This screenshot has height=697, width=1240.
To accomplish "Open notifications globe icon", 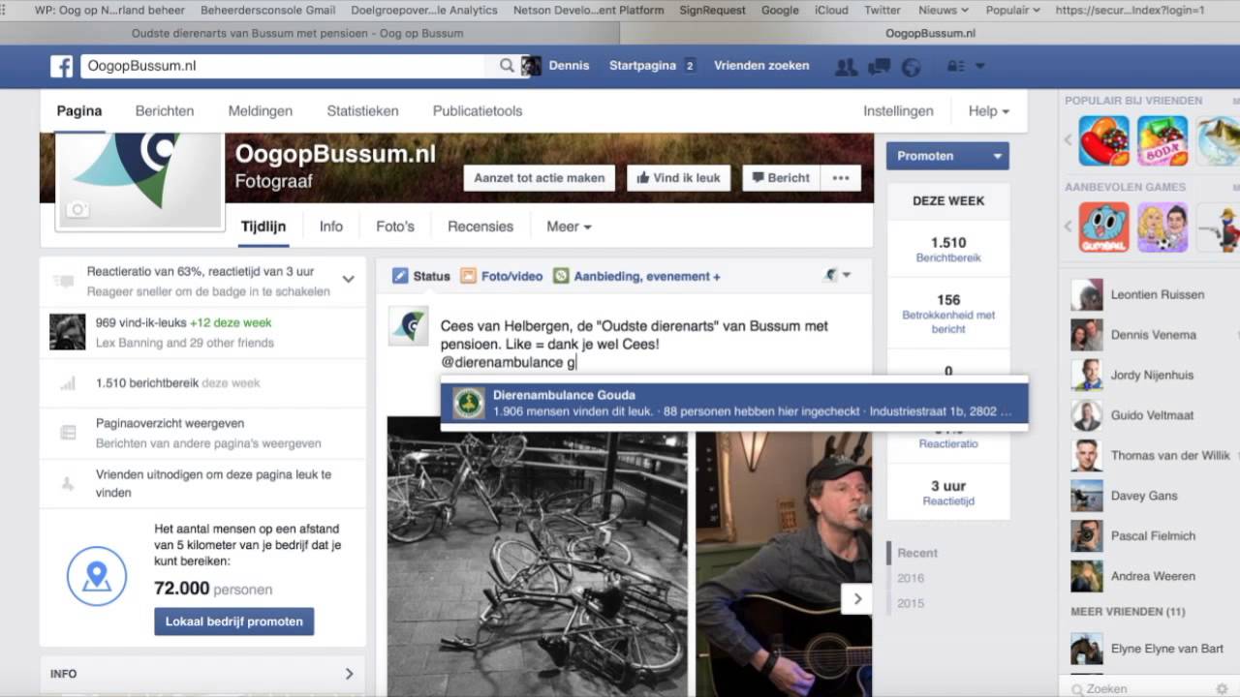I will click(x=911, y=66).
